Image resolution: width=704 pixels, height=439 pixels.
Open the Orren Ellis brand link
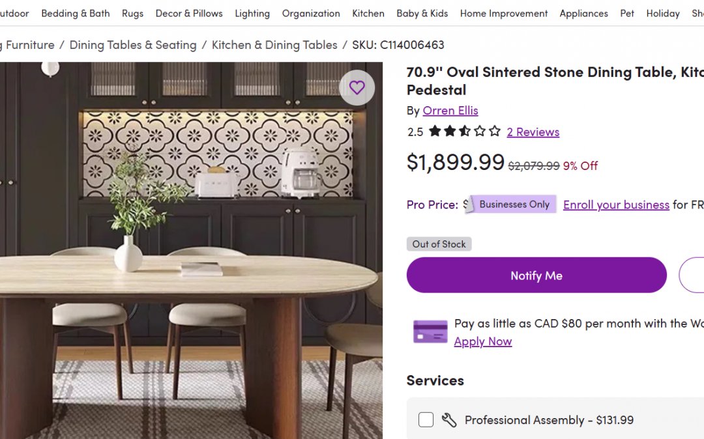tap(450, 111)
